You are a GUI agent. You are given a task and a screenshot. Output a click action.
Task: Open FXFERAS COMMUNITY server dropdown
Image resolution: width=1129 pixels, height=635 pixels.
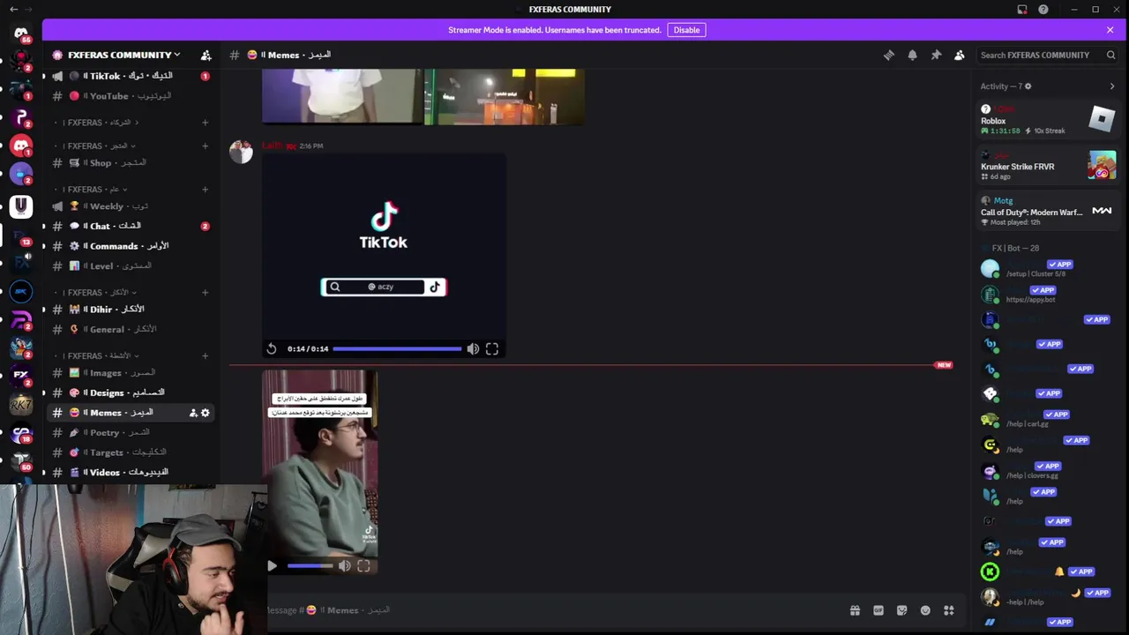tap(123, 55)
